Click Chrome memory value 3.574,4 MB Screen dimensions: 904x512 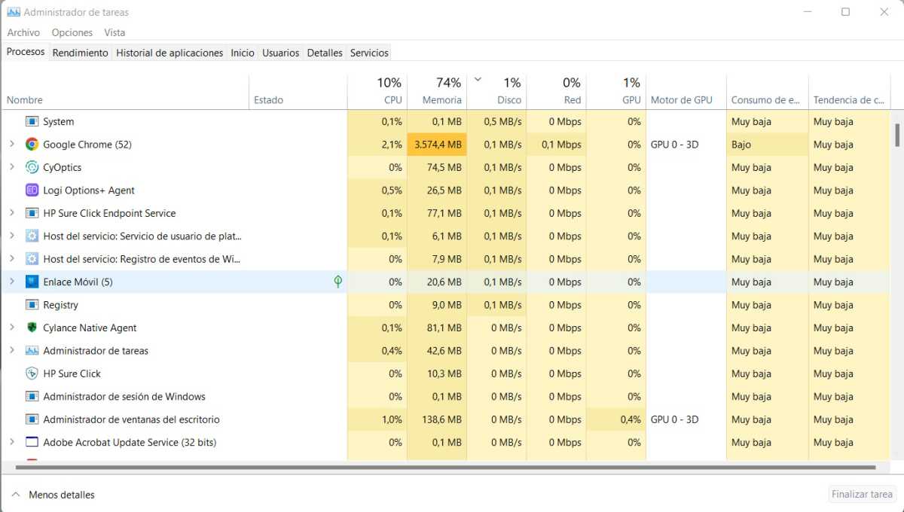click(437, 145)
